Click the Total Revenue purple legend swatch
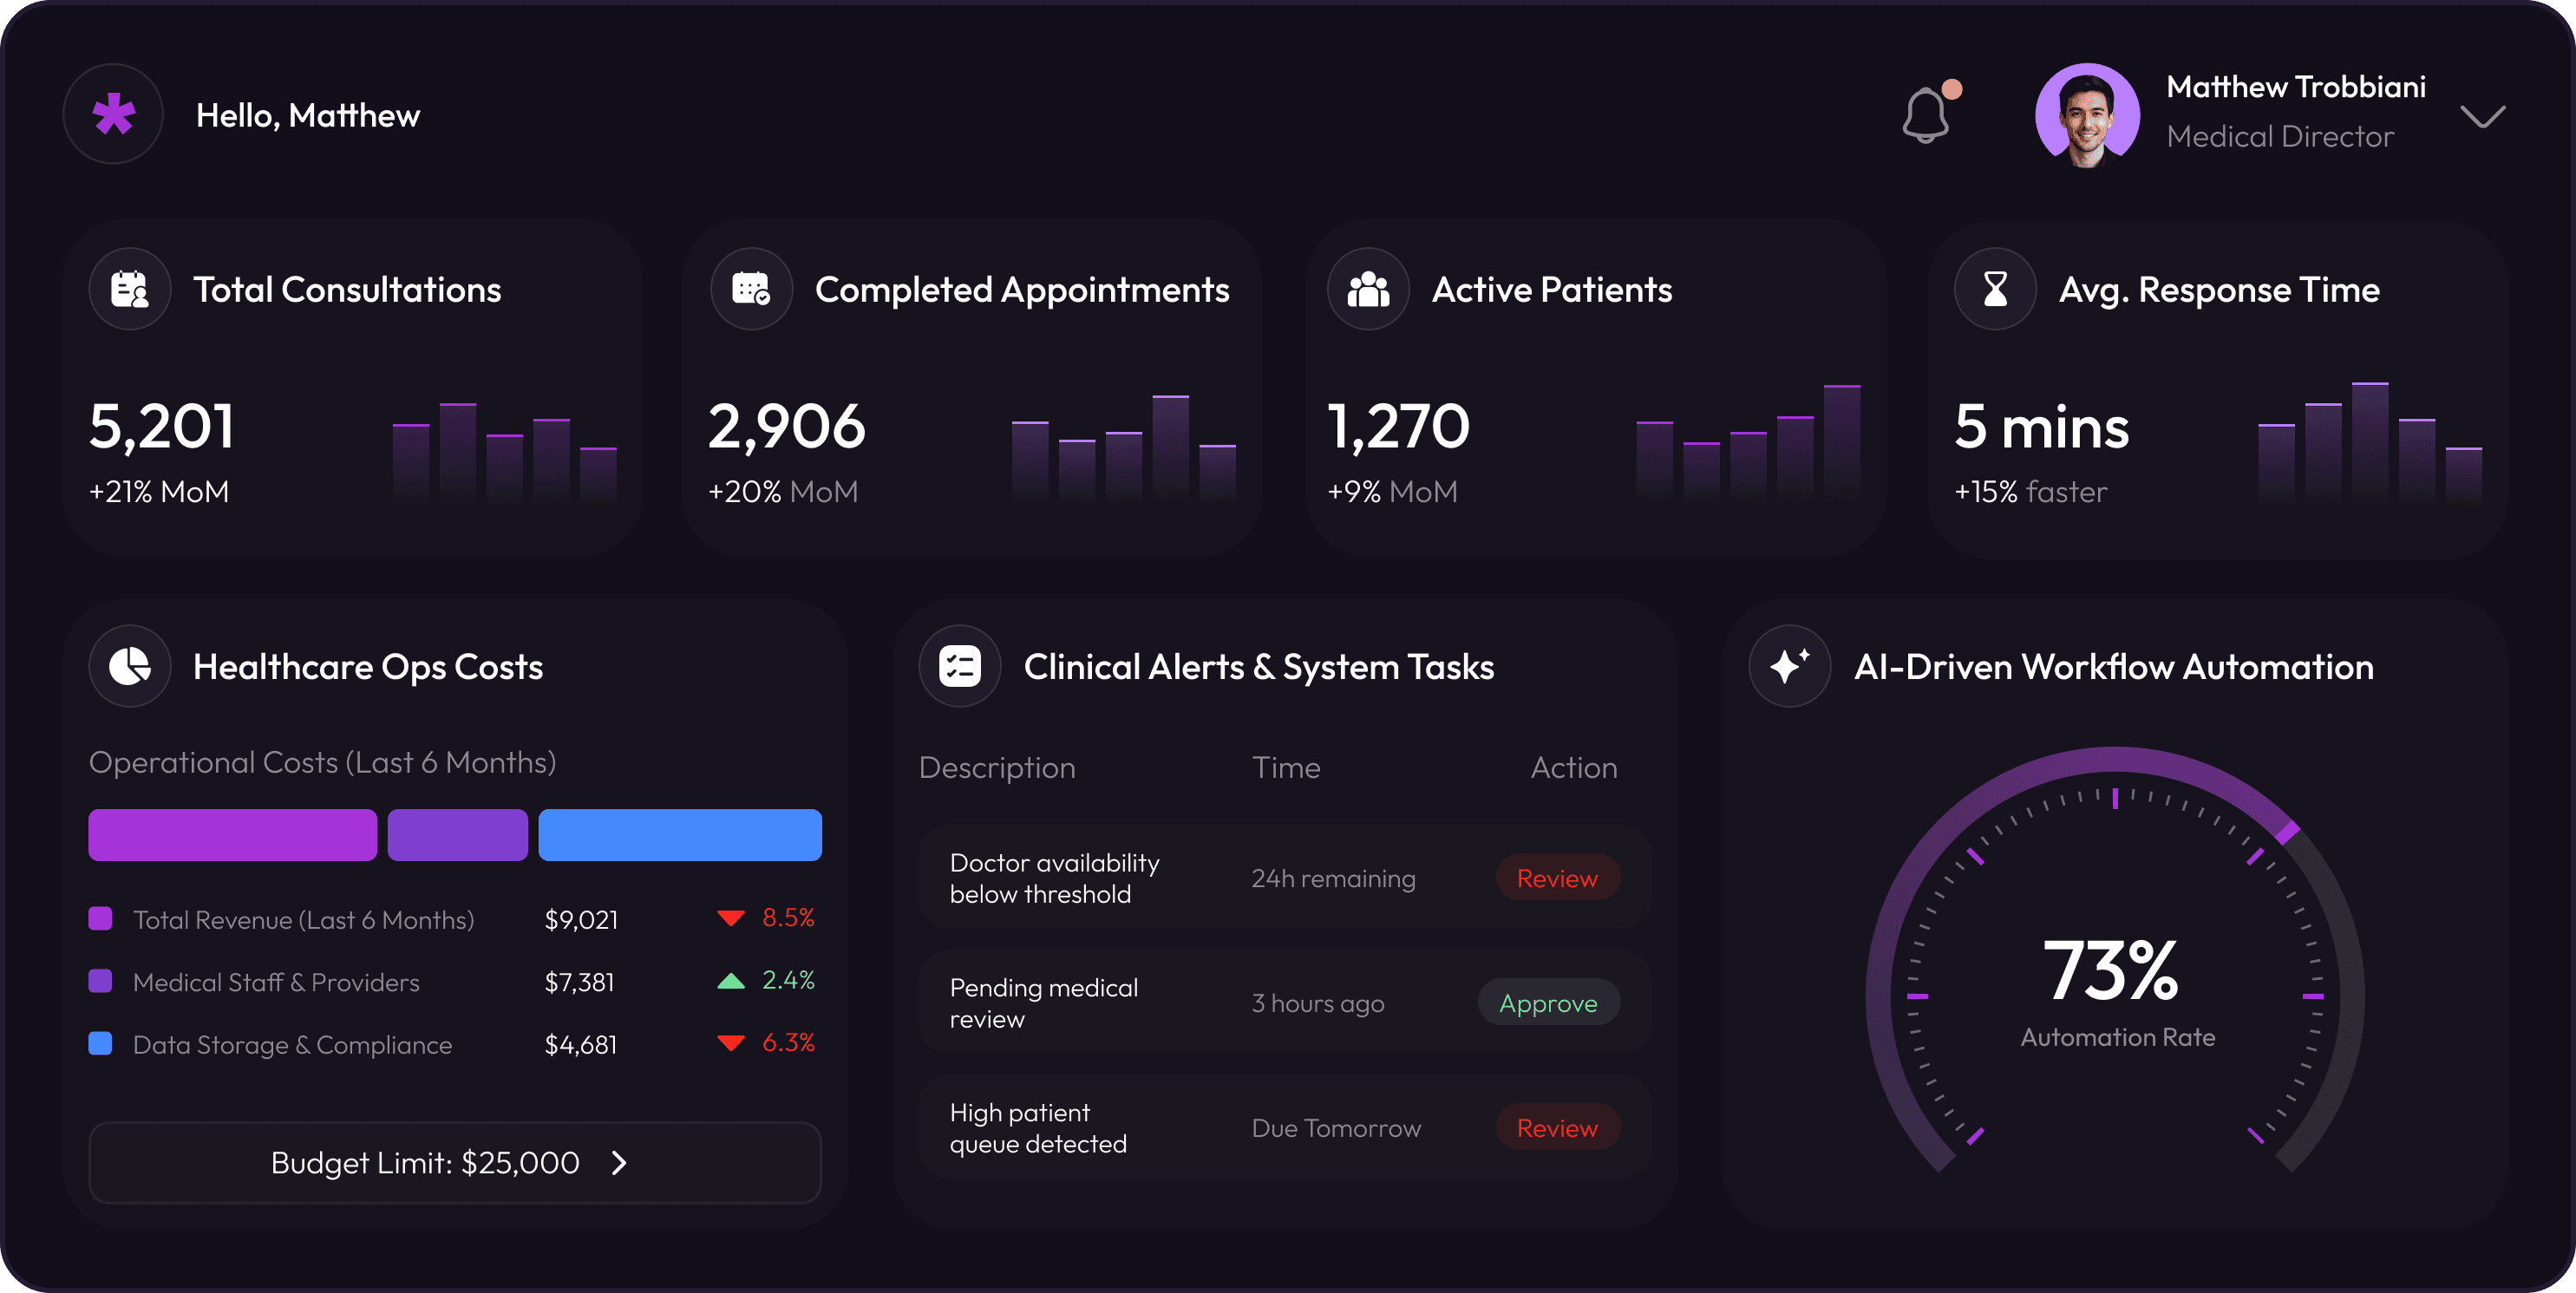The image size is (2576, 1293). pyautogui.click(x=100, y=918)
